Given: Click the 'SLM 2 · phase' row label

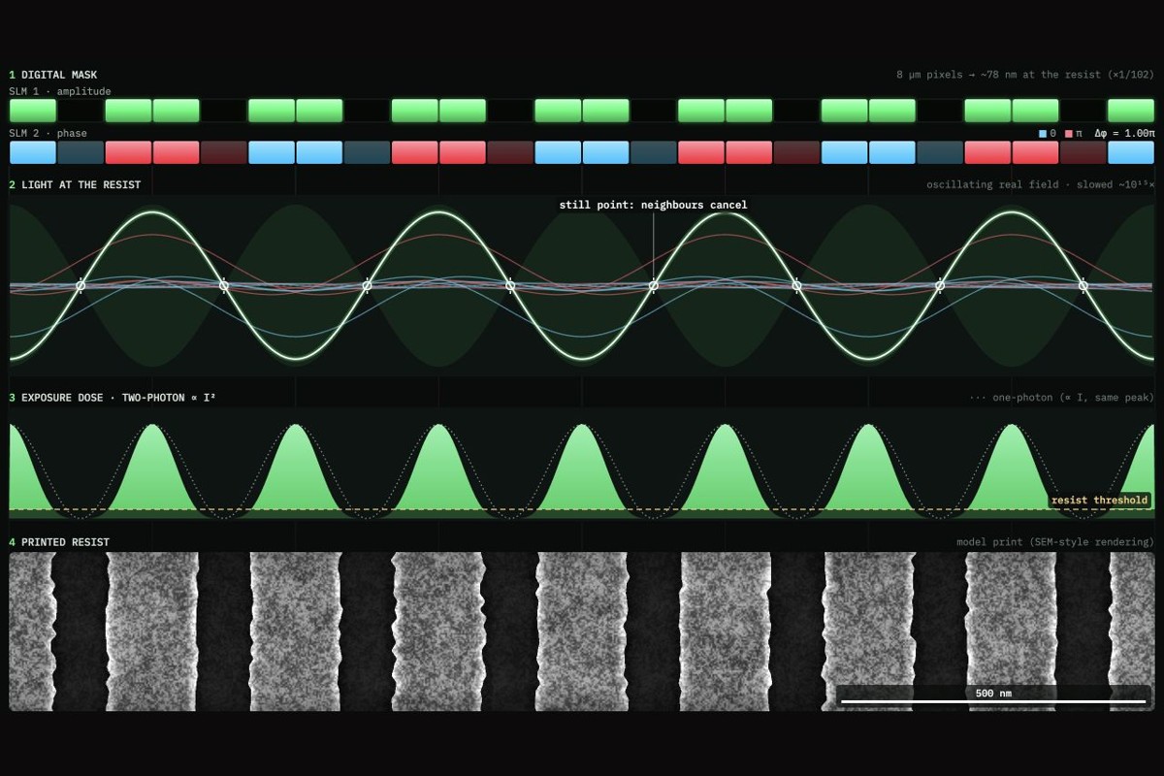Looking at the screenshot, I should [x=48, y=134].
